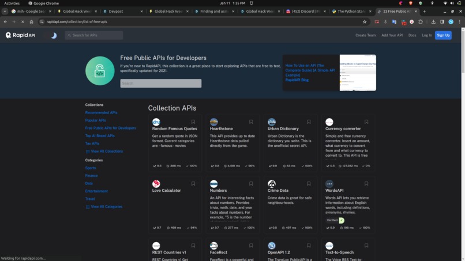Open the Docs link
Viewport: 465px width, 261px height.
(412, 35)
